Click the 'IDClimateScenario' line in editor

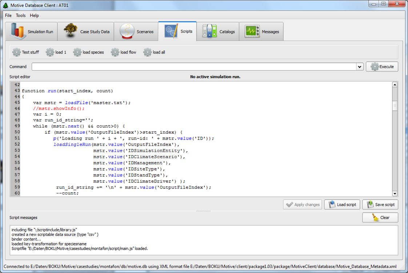pos(139,157)
